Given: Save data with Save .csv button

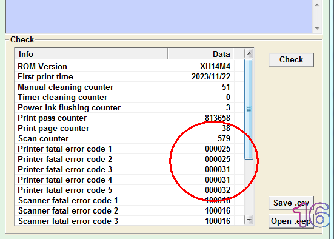Looking at the screenshot, I should 291,203.
